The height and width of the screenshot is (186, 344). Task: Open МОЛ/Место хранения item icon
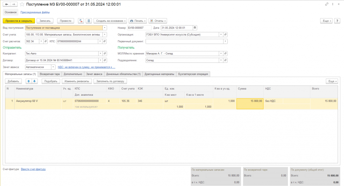click(225, 53)
